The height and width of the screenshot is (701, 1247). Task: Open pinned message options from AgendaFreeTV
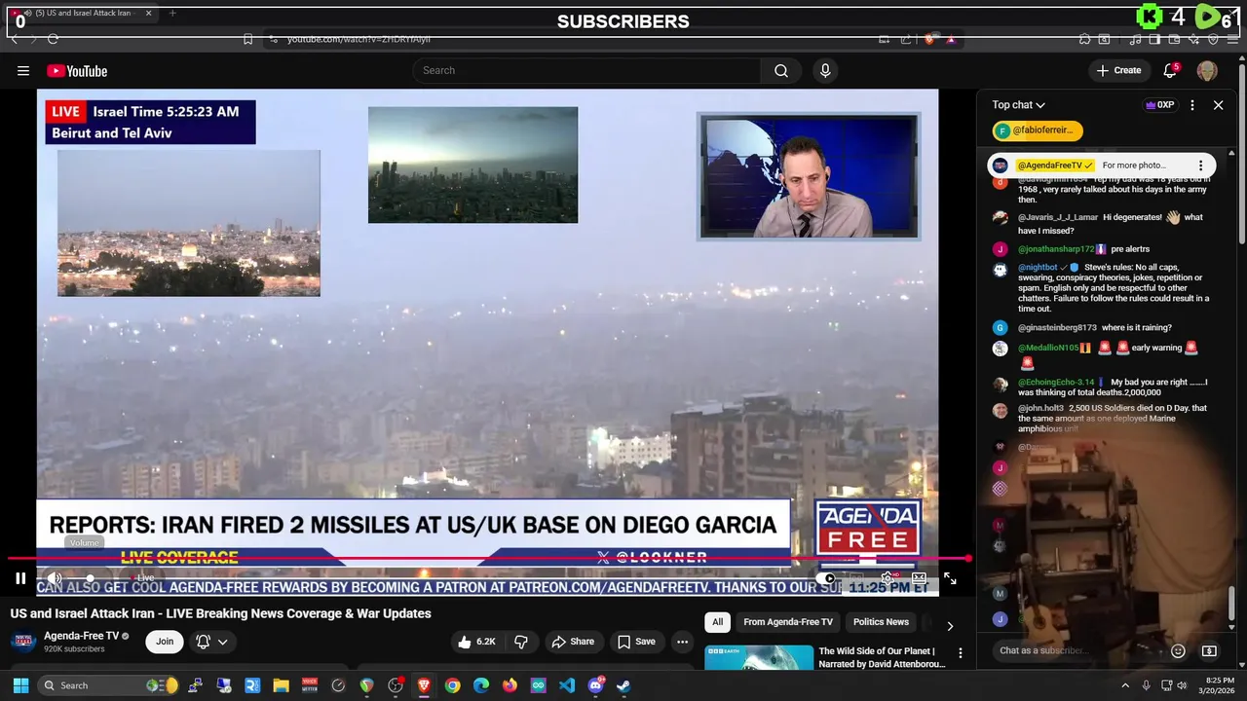(x=1200, y=166)
